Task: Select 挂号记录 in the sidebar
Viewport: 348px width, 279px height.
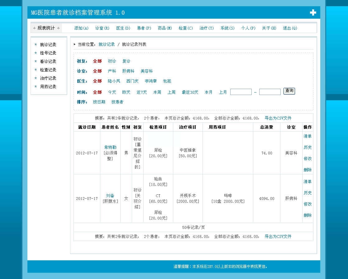Action: pyautogui.click(x=48, y=53)
